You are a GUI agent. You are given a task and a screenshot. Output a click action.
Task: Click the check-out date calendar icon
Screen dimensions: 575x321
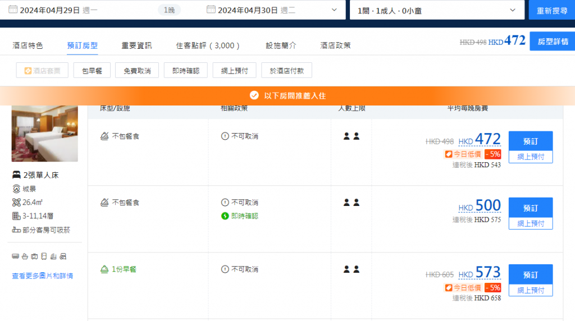coord(211,10)
